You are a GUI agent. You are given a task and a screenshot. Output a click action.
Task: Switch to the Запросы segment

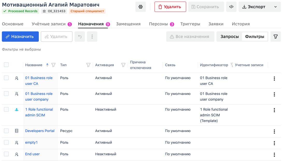[x=230, y=37]
